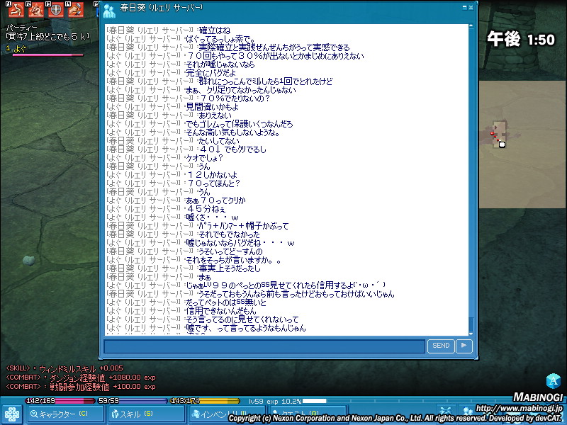567x425 pixels.
Task: Open the main menu knot icon
Action: pyautogui.click(x=11, y=414)
